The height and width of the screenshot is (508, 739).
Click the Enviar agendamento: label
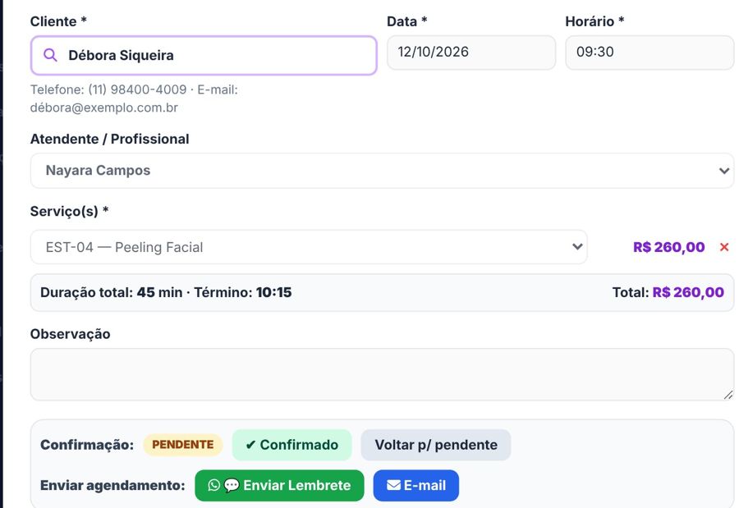[112, 485]
